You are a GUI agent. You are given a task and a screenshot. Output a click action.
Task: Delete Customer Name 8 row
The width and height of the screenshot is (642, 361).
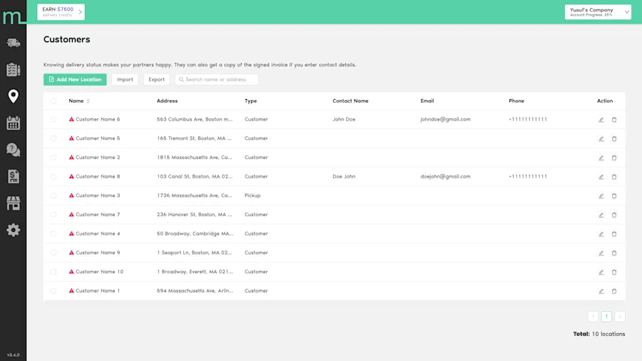[x=614, y=177]
